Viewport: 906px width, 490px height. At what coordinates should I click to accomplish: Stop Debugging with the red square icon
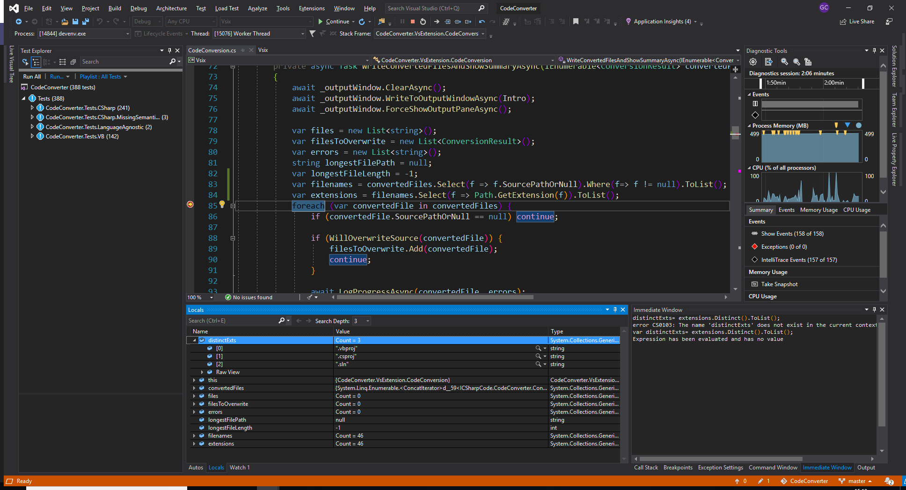click(412, 22)
